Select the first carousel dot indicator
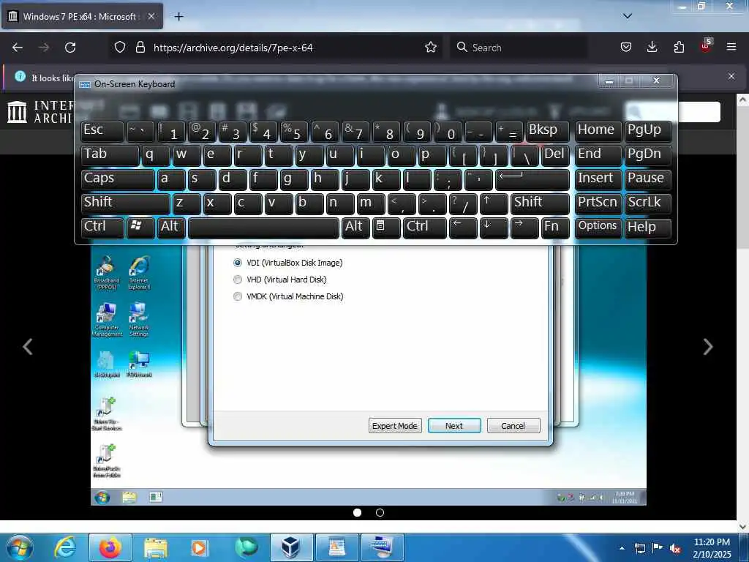This screenshot has width=749, height=562. pos(357,512)
